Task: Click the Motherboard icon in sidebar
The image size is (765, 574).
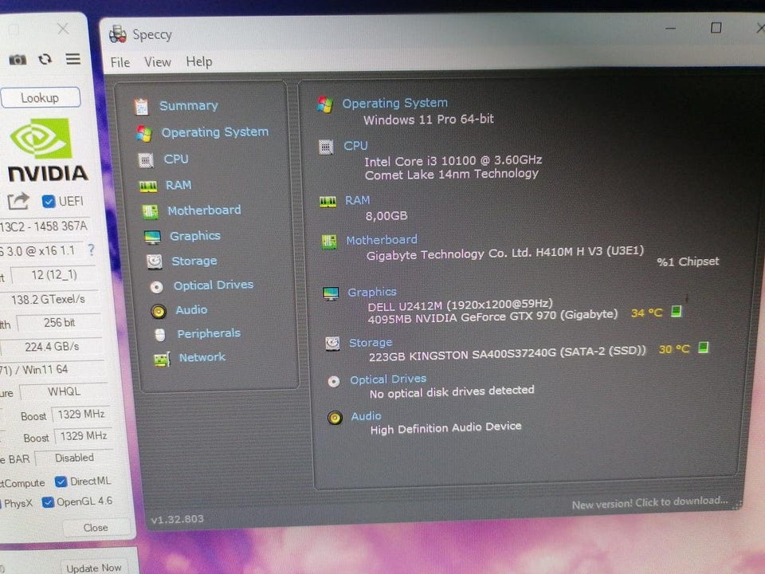Action: pos(151,212)
